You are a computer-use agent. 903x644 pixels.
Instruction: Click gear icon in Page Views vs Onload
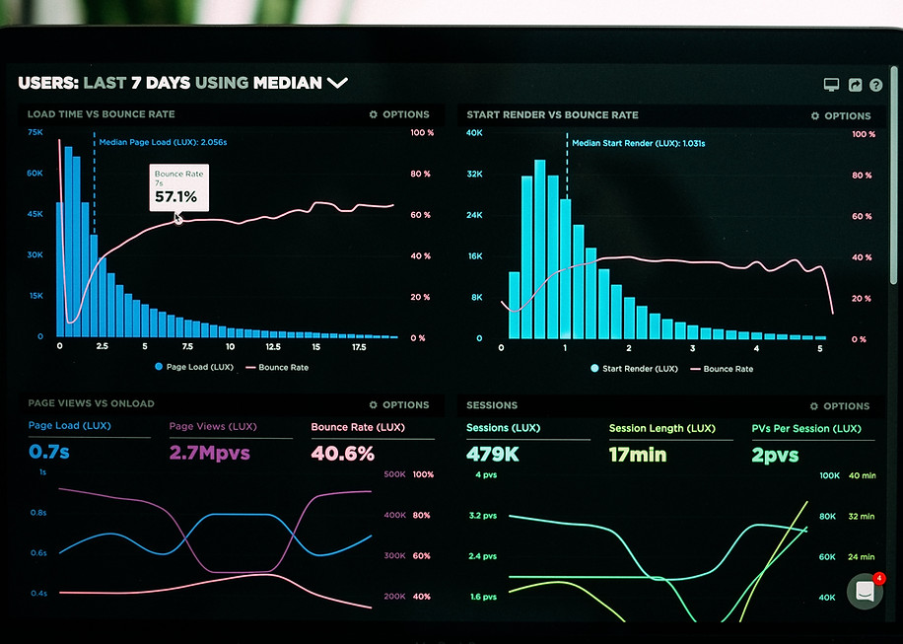(374, 405)
